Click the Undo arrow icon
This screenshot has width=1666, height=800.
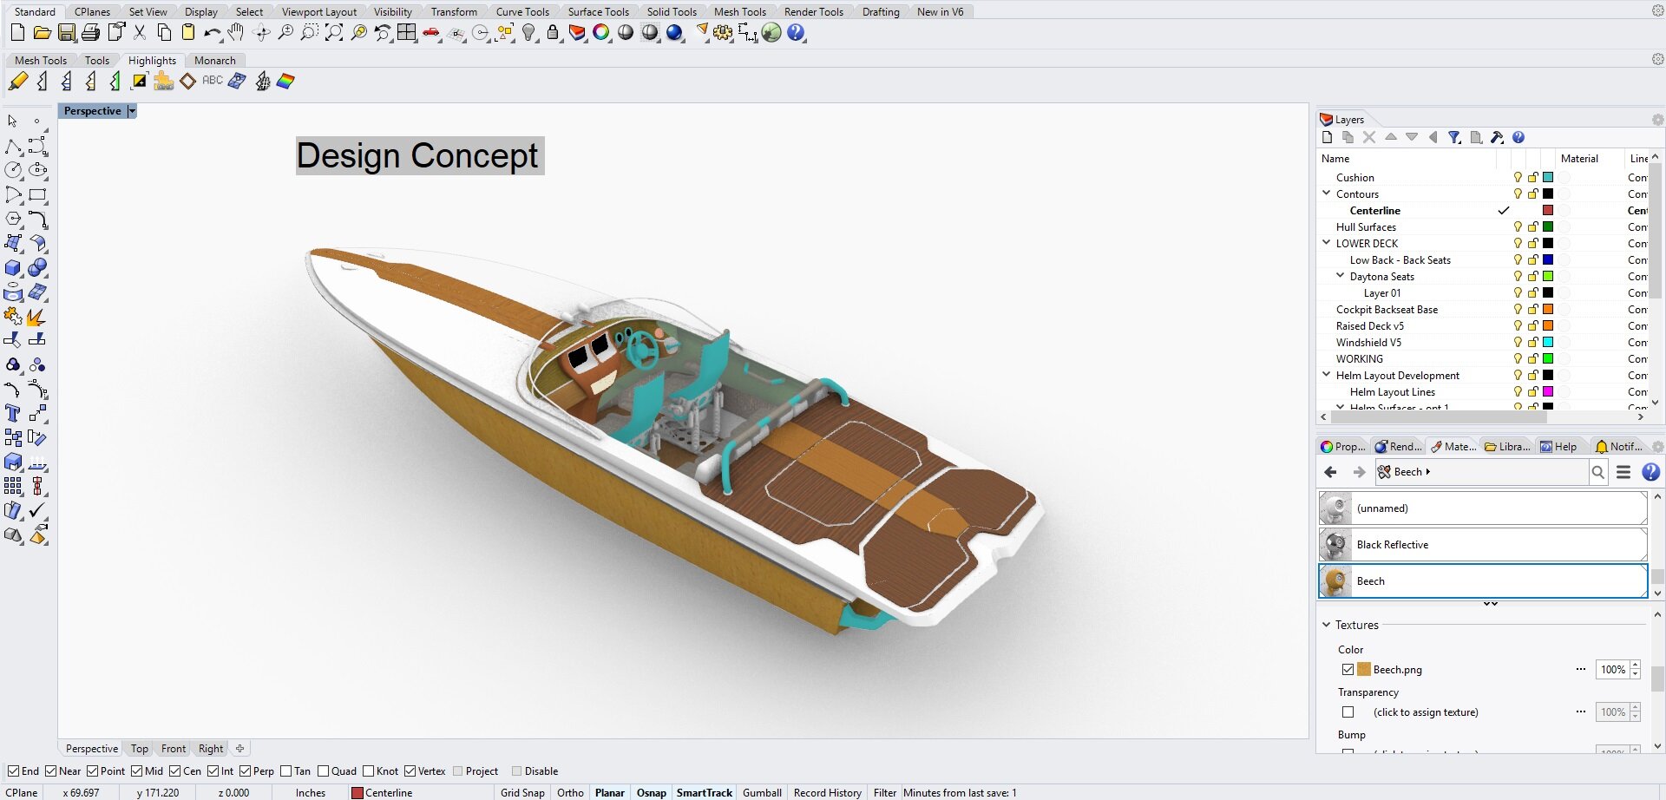coord(212,33)
